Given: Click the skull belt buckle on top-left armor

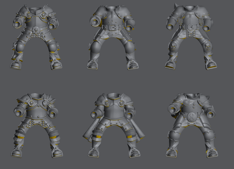Looking at the screenshot, I should tap(35, 30).
